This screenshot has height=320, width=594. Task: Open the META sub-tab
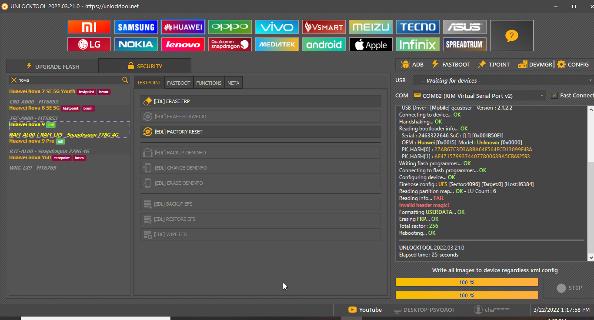[234, 83]
